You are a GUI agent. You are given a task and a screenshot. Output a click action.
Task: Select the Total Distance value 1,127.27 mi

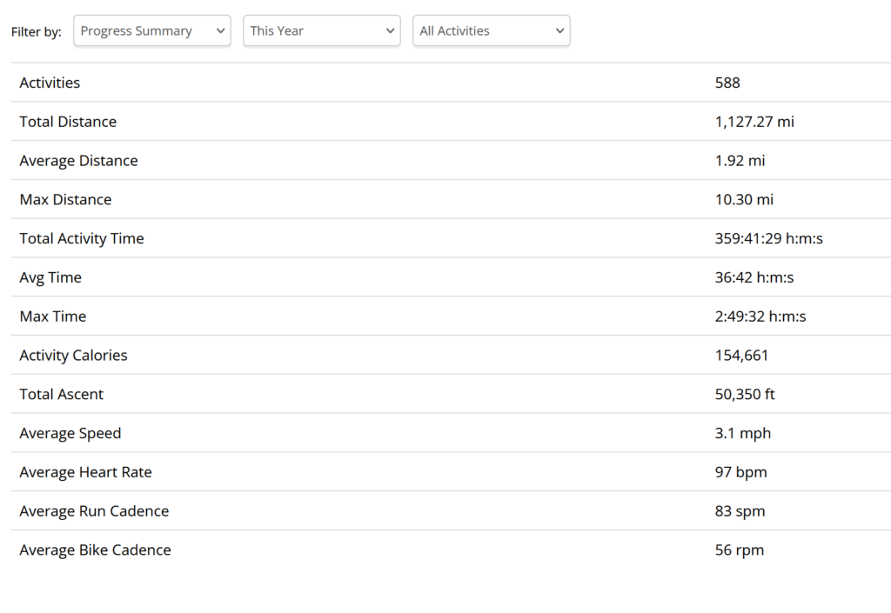pos(754,122)
